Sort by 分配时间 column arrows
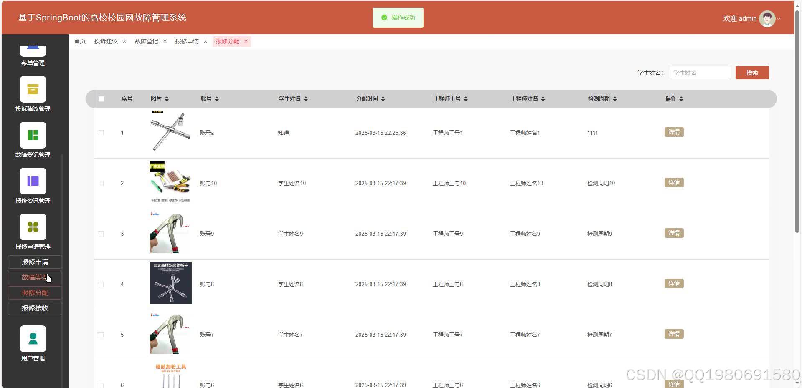 pos(383,99)
